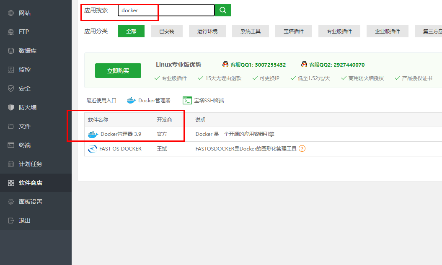Click the FTP globe icon in sidebar
This screenshot has height=265, width=442.
click(x=11, y=31)
